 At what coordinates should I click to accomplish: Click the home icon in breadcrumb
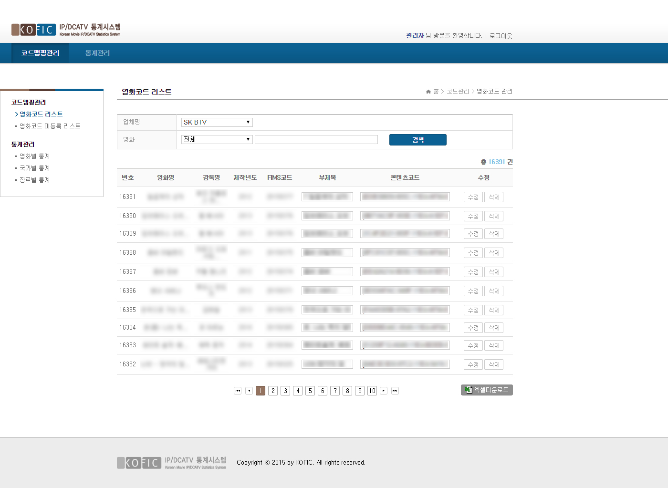pyautogui.click(x=428, y=92)
